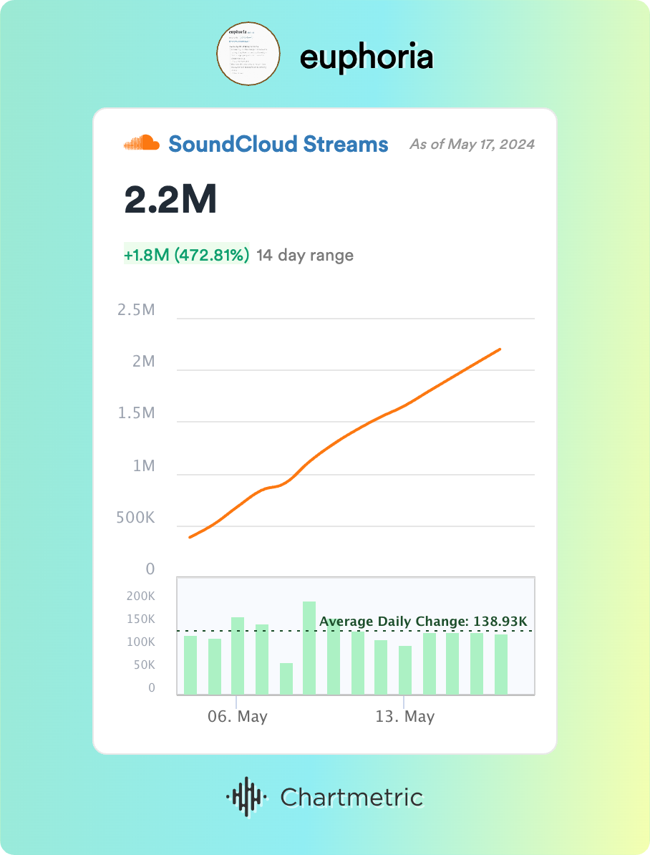
Task: Click the Chartmetric brand name
Action: pyautogui.click(x=351, y=797)
